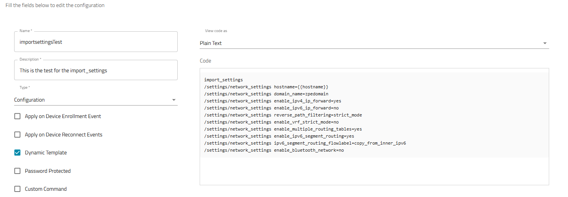Screen dimensions: 568x197
Task: Click empty area below code in editor
Action: (x=374, y=171)
